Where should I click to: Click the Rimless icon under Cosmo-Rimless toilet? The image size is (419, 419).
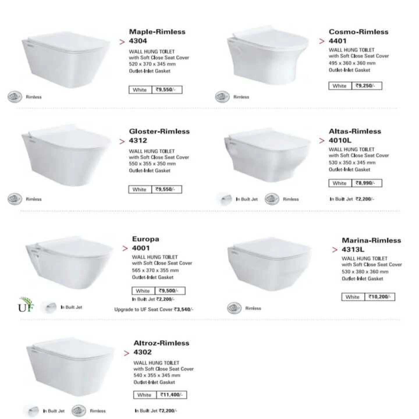[x=222, y=97]
